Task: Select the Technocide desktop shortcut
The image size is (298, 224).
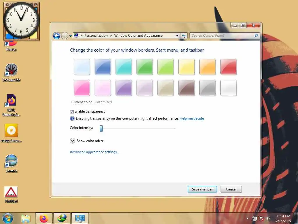Action: [11, 73]
